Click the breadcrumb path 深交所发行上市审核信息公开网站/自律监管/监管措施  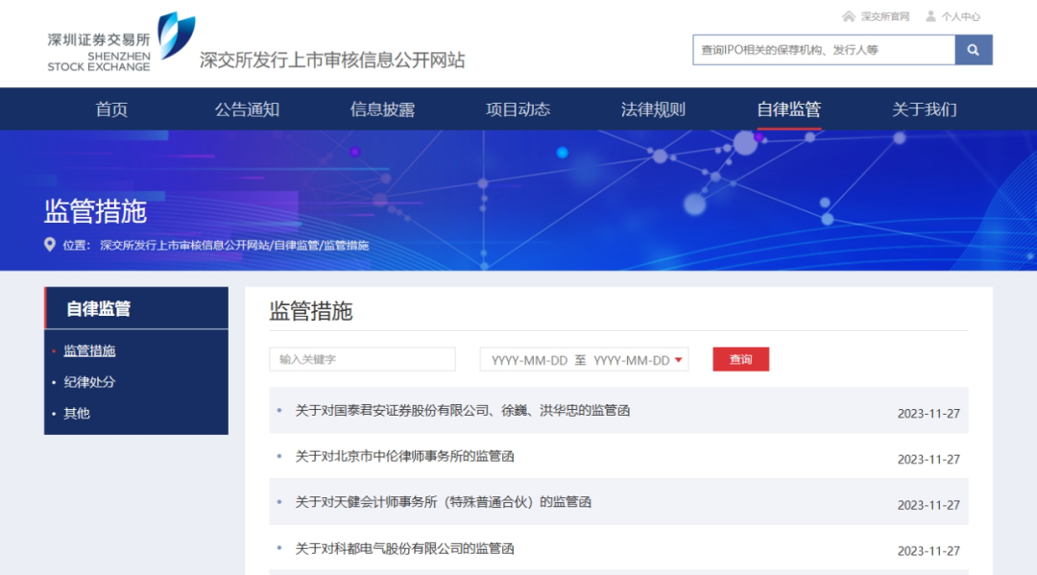click(234, 245)
